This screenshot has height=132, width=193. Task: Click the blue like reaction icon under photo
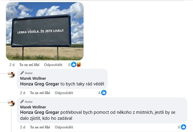click(74, 65)
